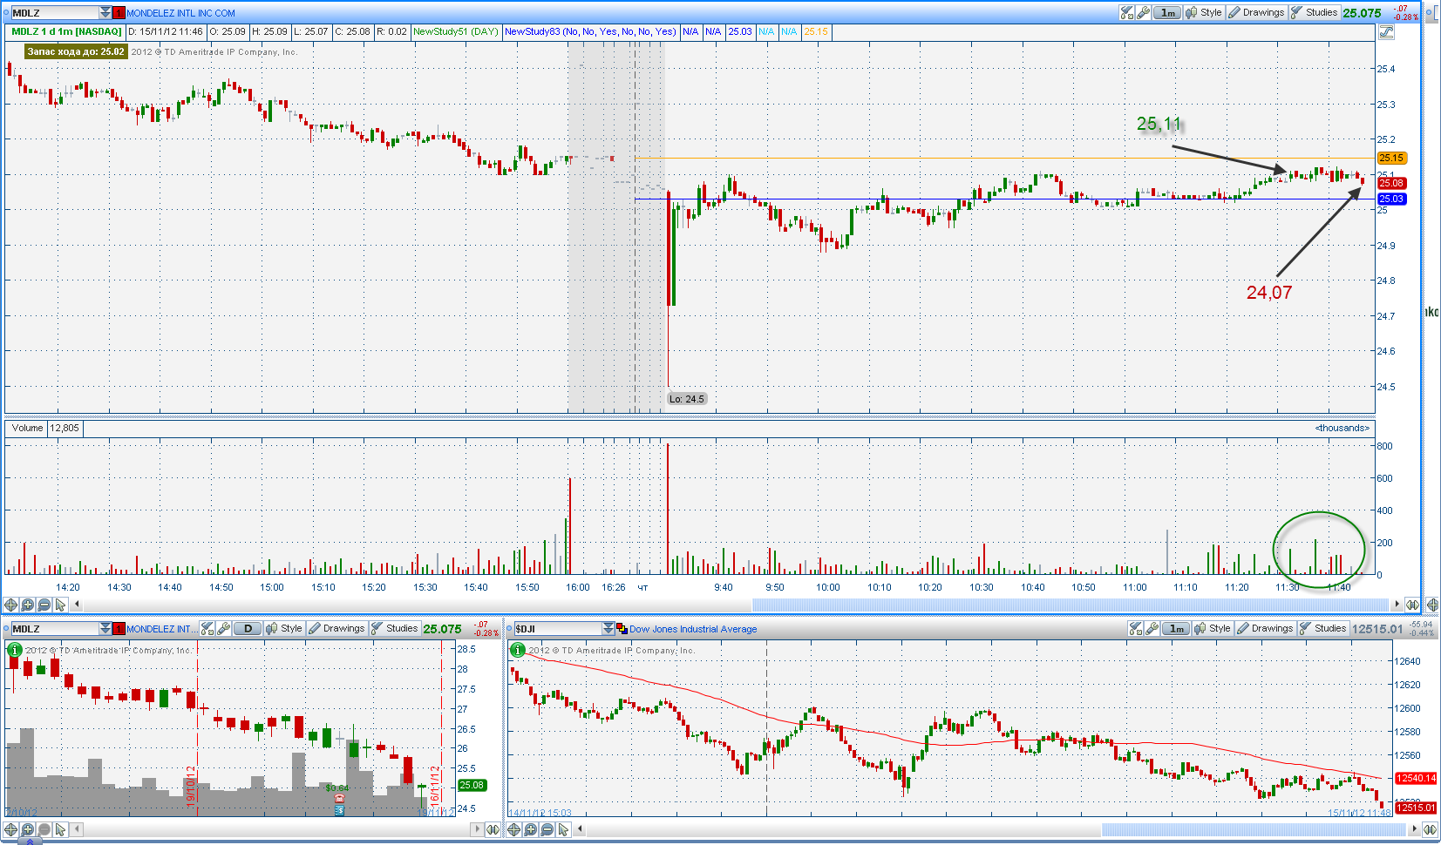Toggle the D timeframe button on lower MDLZ chart
The image size is (1441, 845).
[x=248, y=628]
